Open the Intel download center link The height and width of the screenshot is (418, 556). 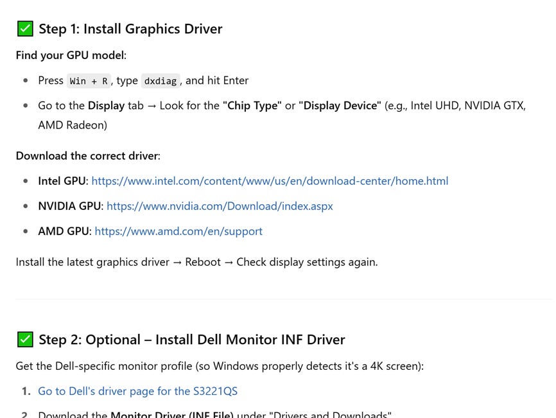270,181
